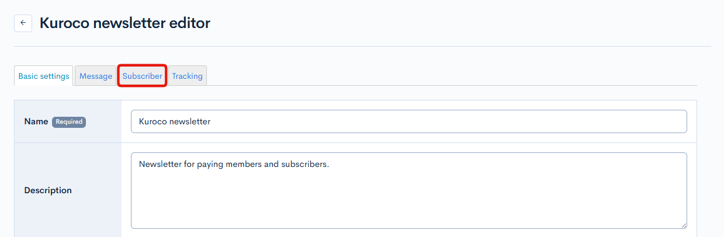Screen dimensions: 724x237
Task: Go to the Tracking tab
Action: coord(187,76)
